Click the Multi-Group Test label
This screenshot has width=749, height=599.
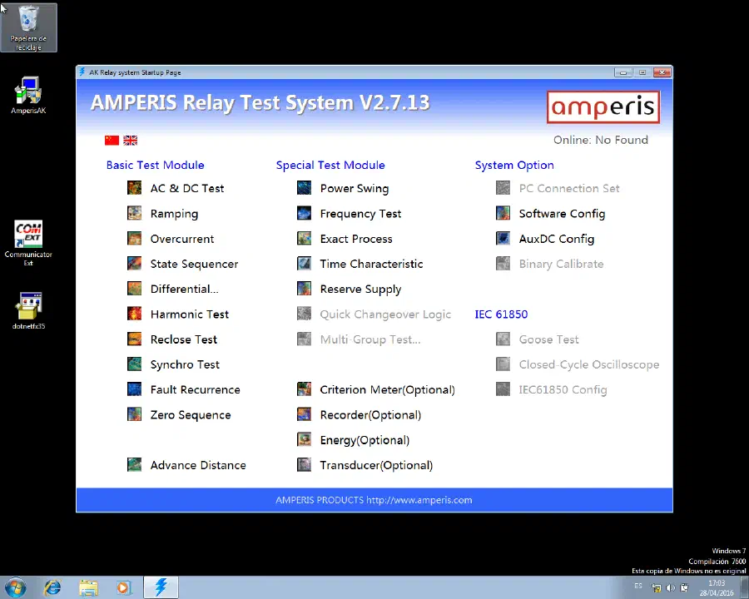point(370,339)
